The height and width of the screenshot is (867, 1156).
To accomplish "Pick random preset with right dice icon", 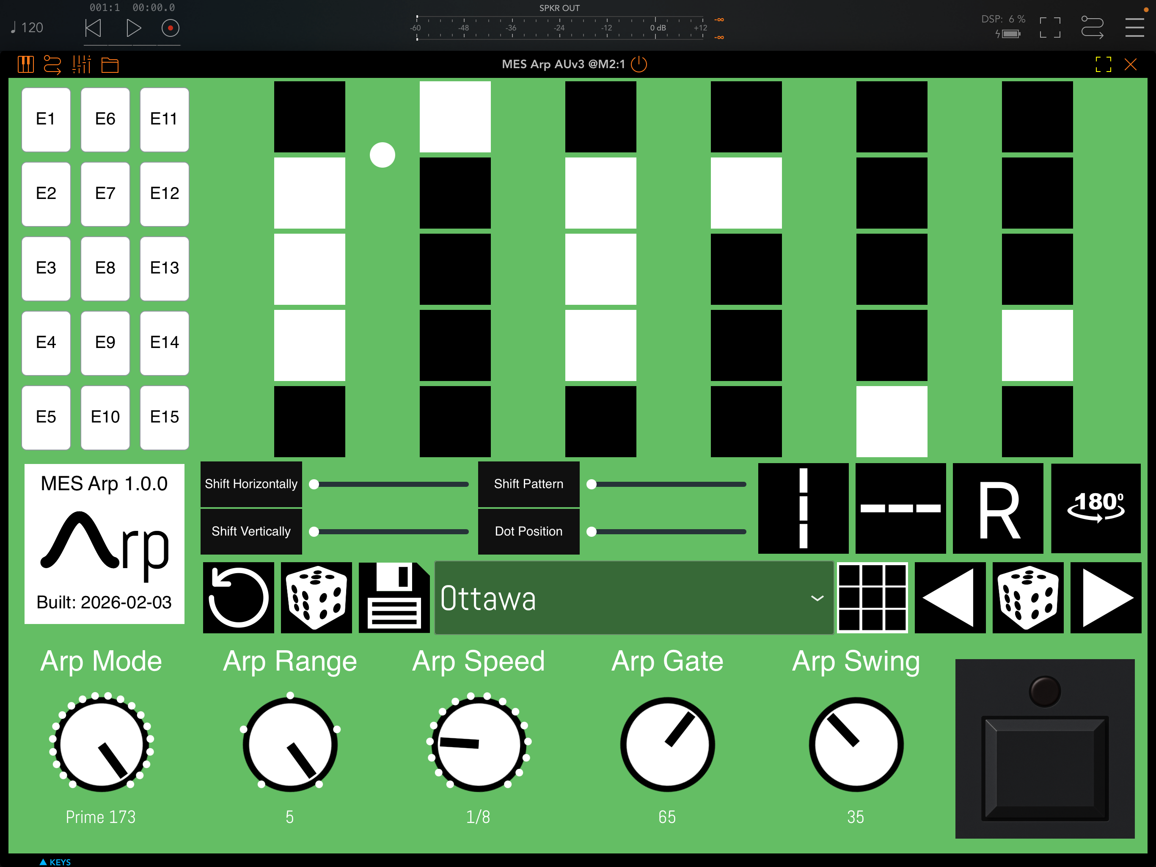I will point(1028,598).
